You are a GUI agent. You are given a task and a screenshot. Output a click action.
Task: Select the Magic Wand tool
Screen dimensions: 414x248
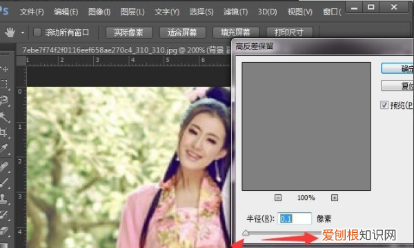pyautogui.click(x=4, y=116)
